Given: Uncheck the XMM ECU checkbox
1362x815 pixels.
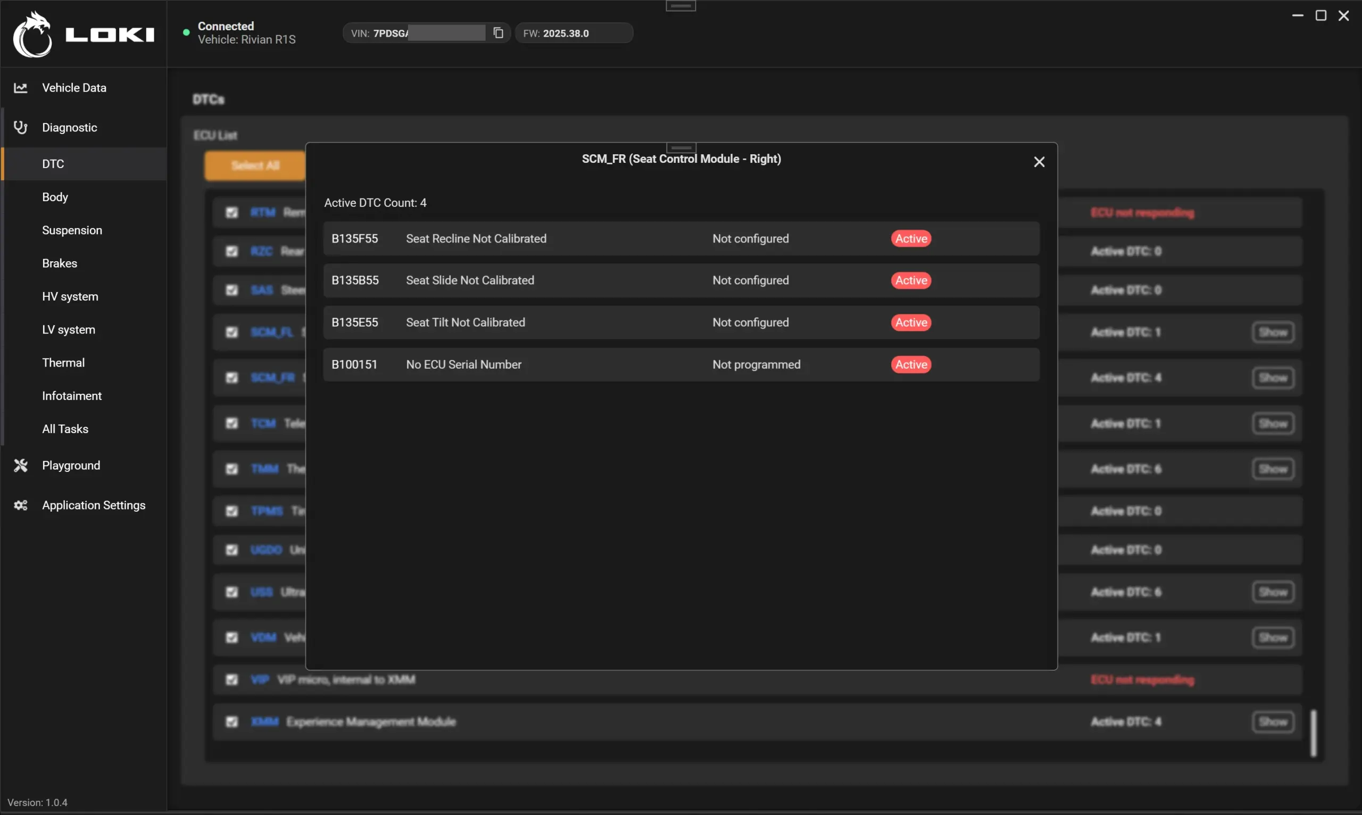Looking at the screenshot, I should [232, 722].
